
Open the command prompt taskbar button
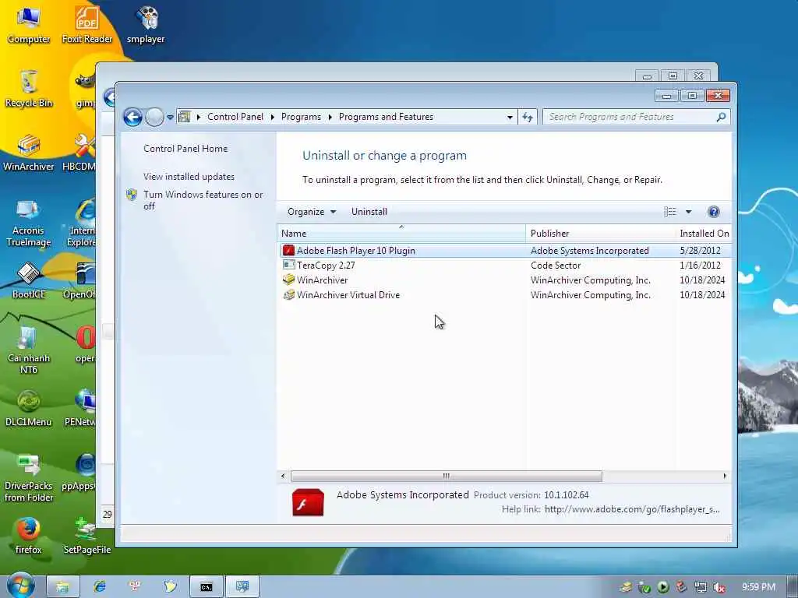[206, 587]
